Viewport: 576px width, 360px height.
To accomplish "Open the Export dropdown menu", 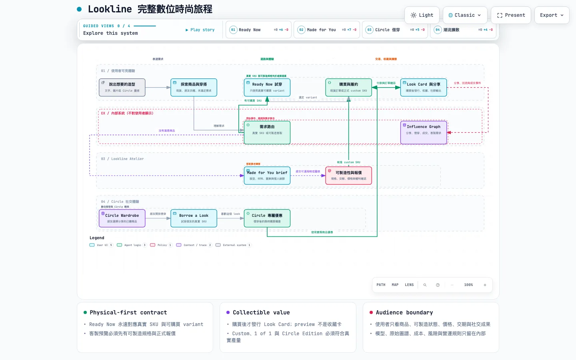I will 552,15.
